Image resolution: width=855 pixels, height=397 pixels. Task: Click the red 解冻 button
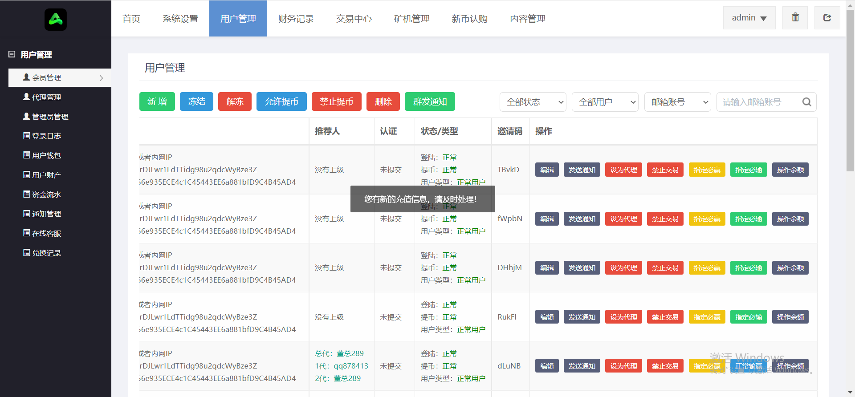click(235, 101)
